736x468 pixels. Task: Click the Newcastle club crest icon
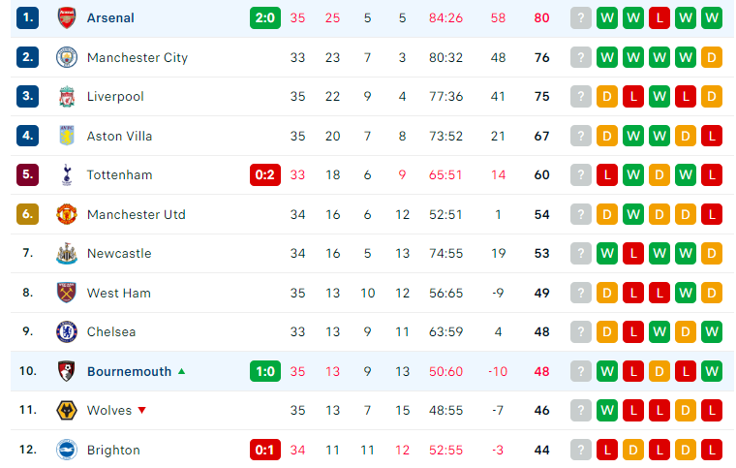67,254
